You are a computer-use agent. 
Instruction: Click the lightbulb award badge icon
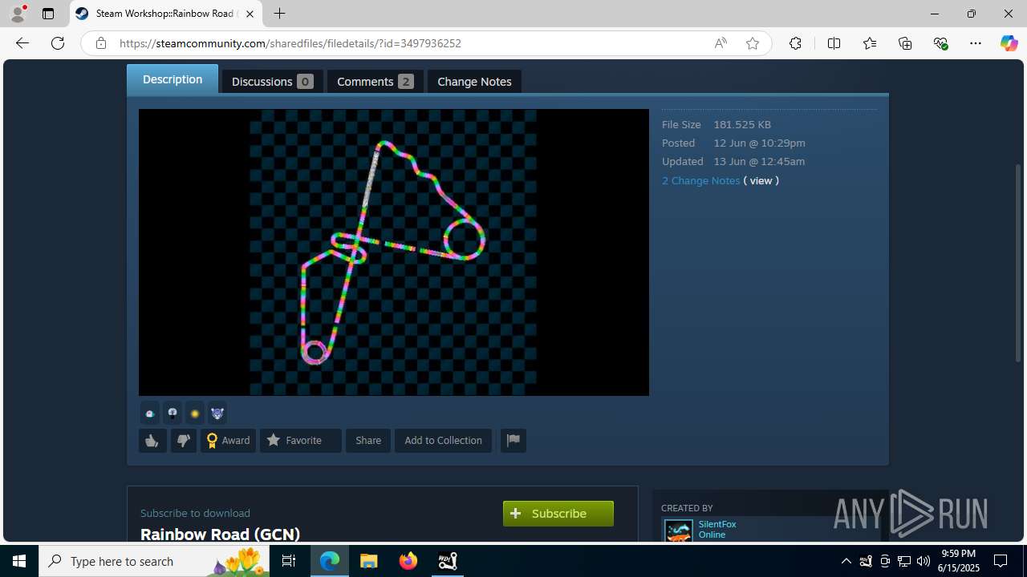click(172, 414)
